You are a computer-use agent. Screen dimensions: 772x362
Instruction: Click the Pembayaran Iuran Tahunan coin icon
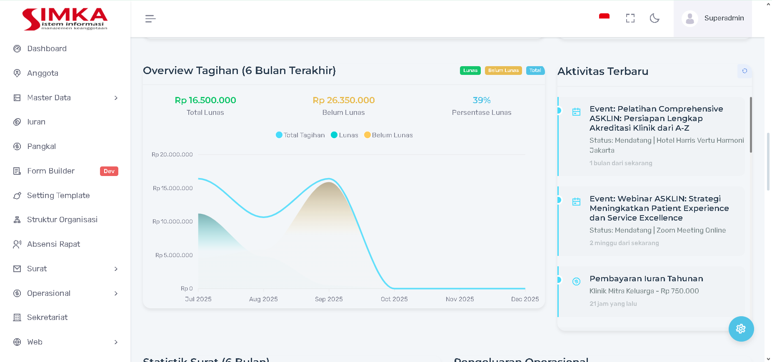pyautogui.click(x=576, y=282)
